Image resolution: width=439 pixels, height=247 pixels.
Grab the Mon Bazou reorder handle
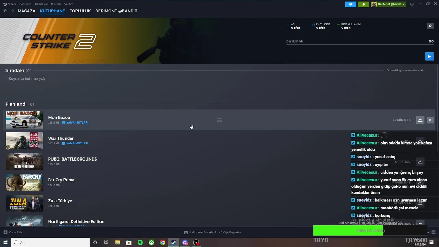(x=219, y=120)
